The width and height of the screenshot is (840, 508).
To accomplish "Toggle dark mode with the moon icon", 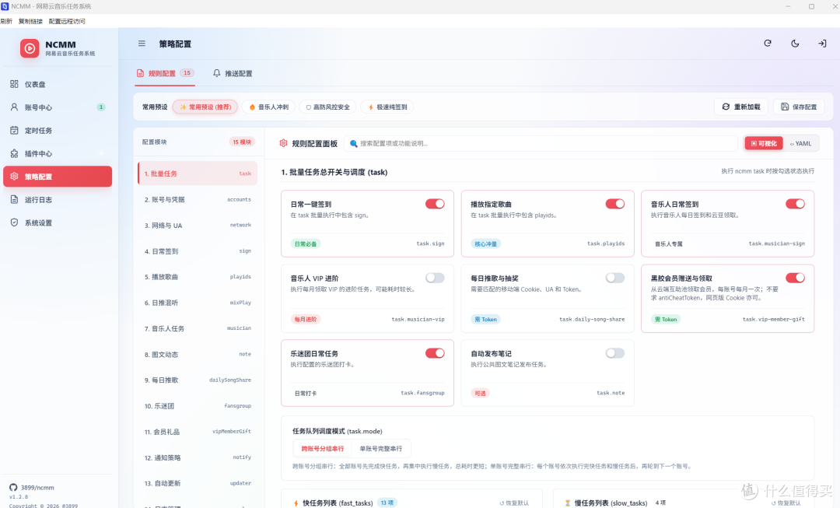I will click(795, 44).
